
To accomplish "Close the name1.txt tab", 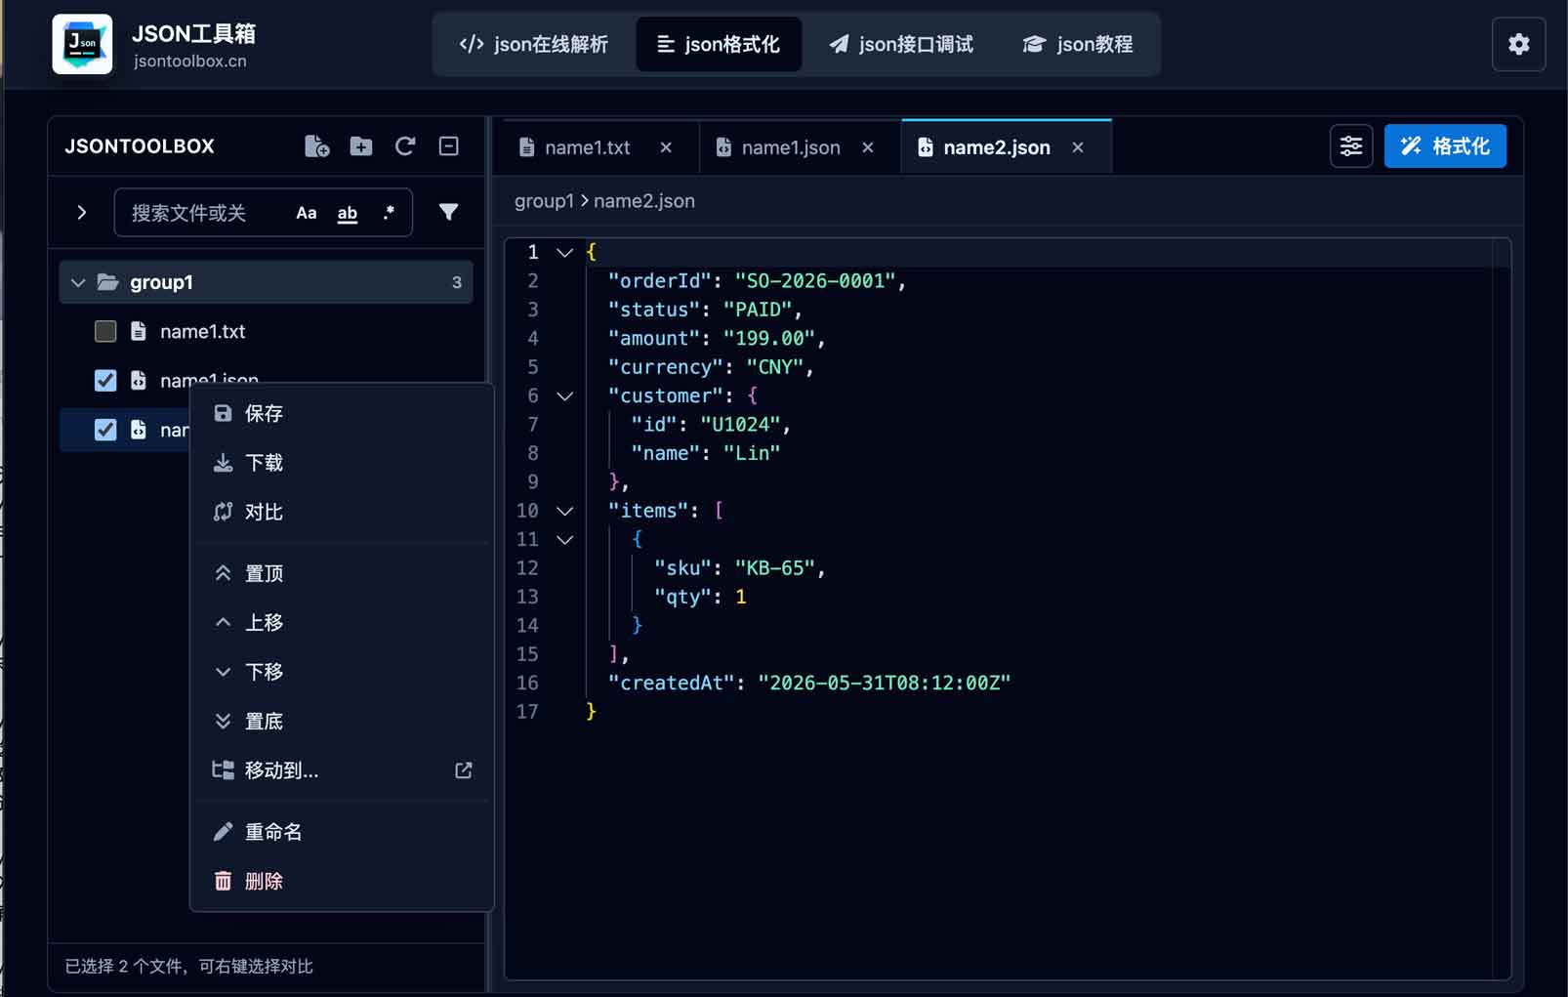I will pos(666,147).
